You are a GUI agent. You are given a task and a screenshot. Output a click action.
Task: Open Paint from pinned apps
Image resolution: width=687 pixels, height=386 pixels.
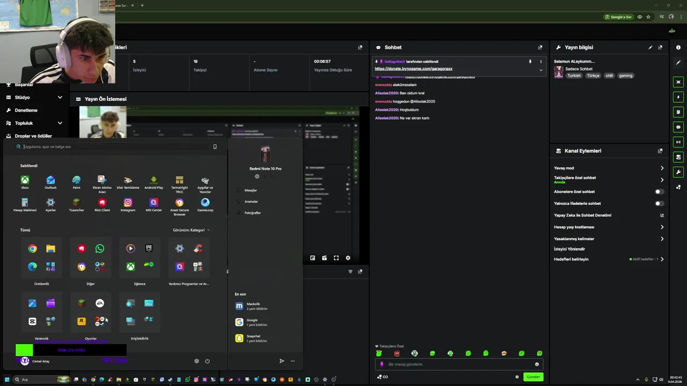coord(76,182)
